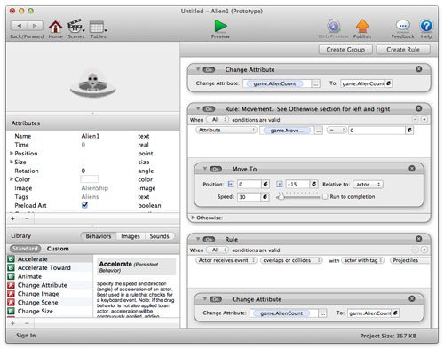Click the Color attribute swatch
This screenshot has width=444, height=349.
pos(90,179)
